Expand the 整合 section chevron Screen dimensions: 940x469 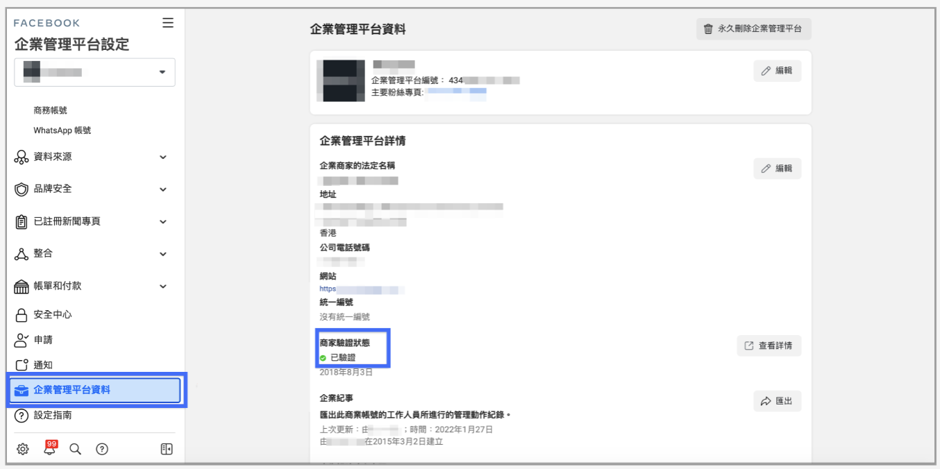pos(163,254)
